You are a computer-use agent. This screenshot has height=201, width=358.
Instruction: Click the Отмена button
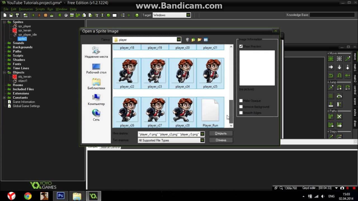pyautogui.click(x=221, y=140)
